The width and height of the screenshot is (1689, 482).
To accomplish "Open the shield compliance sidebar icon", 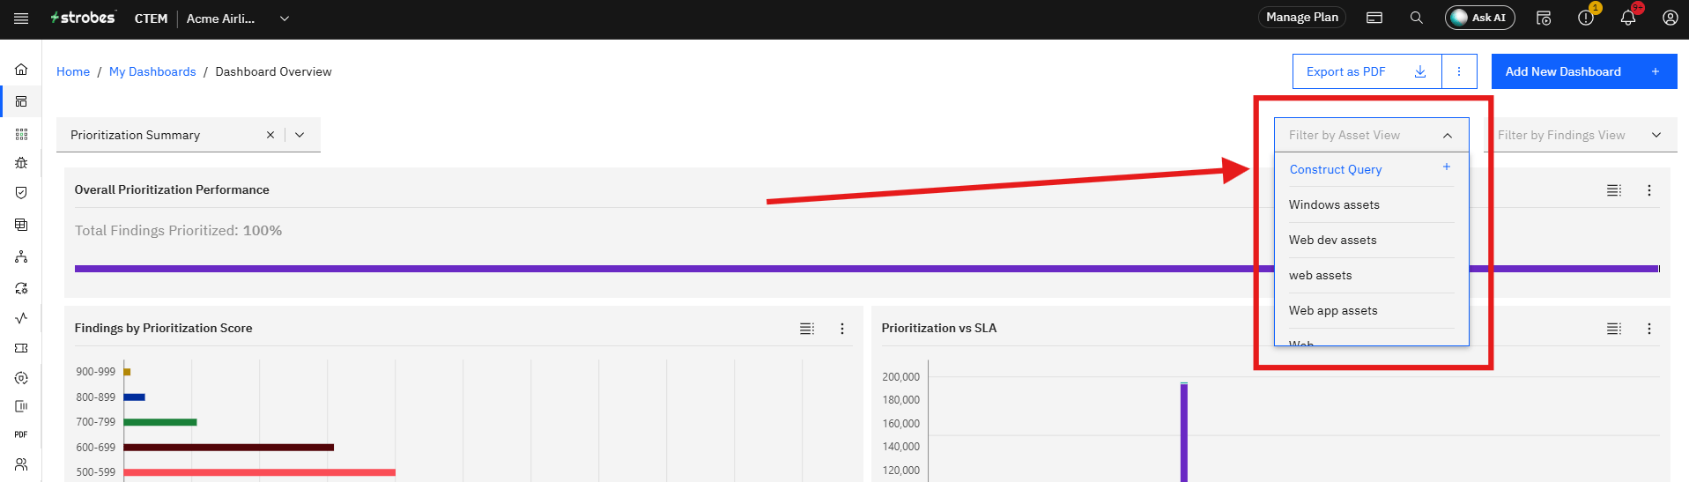I will pyautogui.click(x=21, y=192).
